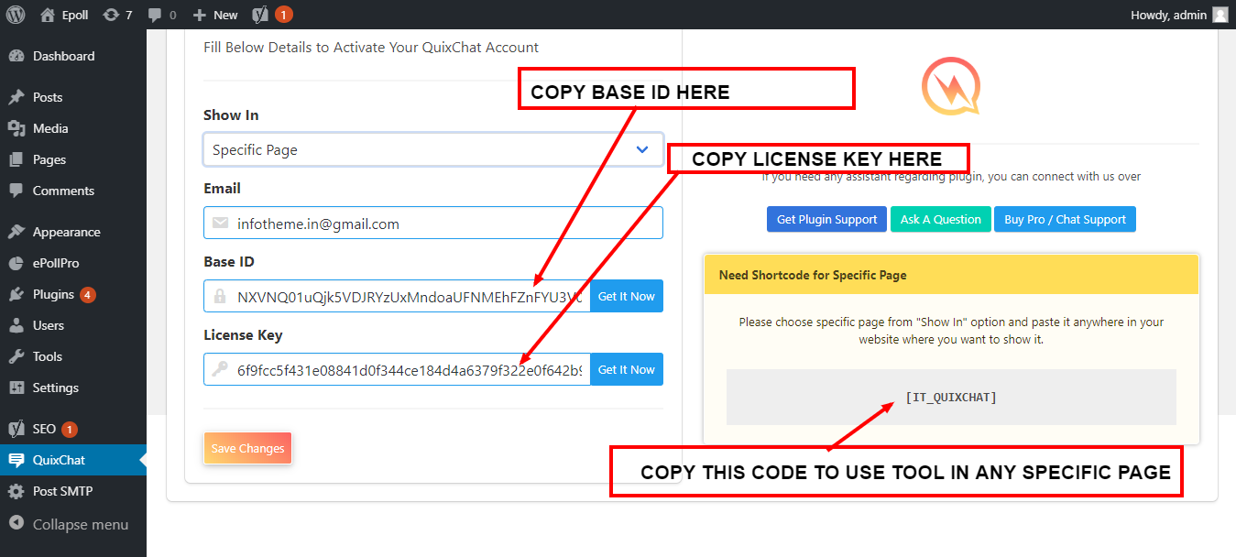This screenshot has height=557, width=1236.
Task: Visit the Epoll site home icon
Action: (48, 15)
